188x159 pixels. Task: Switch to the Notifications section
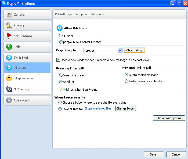click(27, 36)
